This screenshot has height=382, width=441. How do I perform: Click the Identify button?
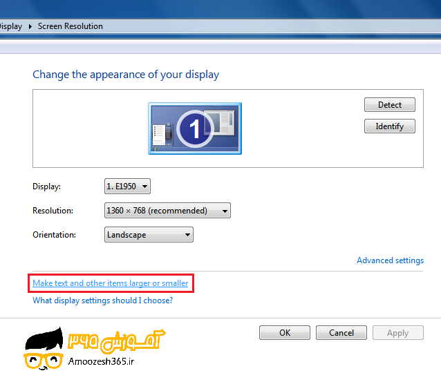tap(390, 126)
